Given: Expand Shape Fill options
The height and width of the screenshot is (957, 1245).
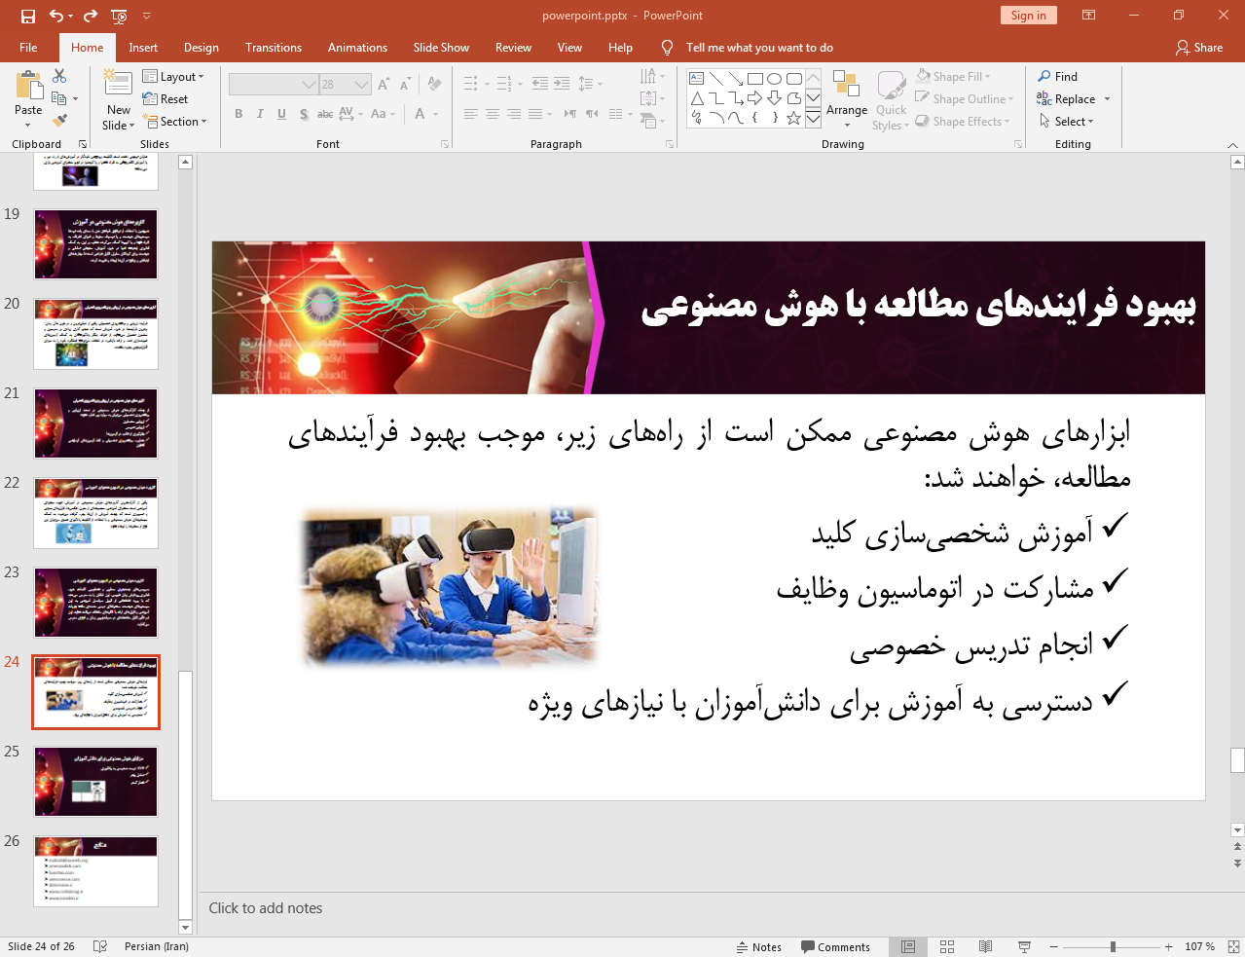Looking at the screenshot, I should 953,76.
